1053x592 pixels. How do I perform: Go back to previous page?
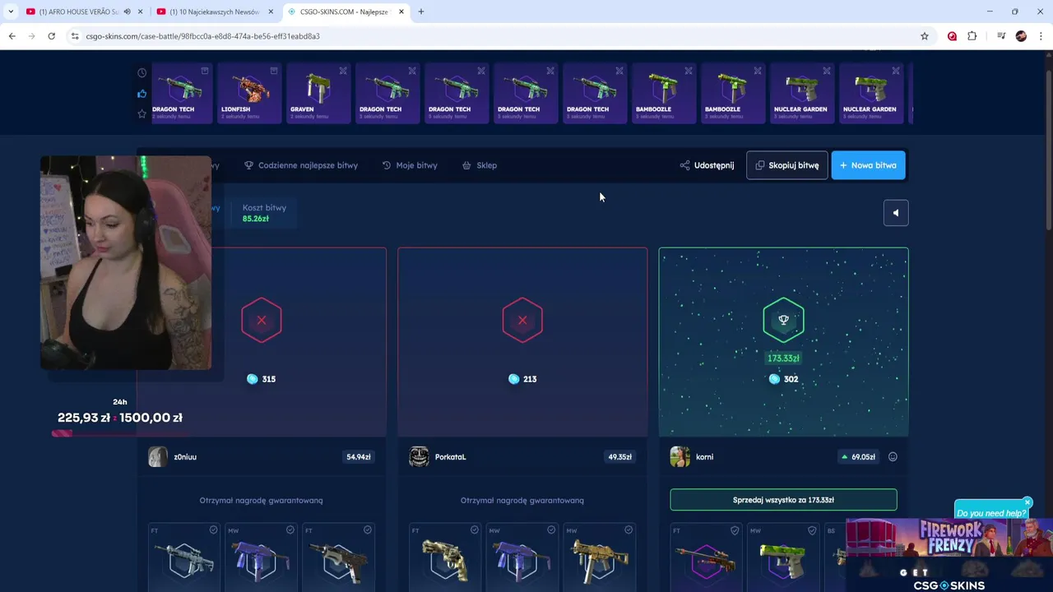click(12, 36)
